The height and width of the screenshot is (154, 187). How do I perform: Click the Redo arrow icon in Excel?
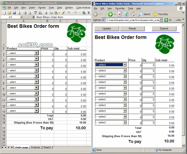pyautogui.click(x=76, y=13)
